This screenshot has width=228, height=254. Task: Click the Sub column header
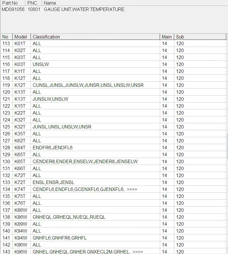click(200, 37)
